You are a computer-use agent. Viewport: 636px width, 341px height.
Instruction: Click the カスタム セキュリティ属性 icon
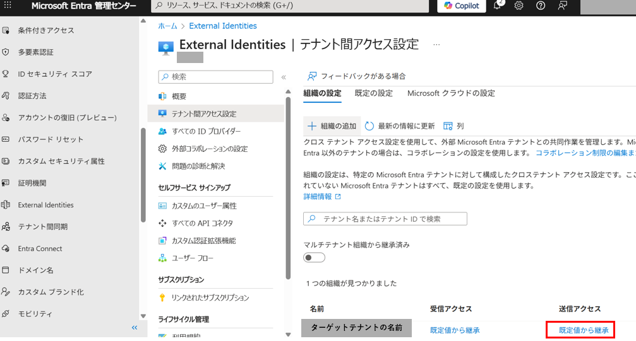6,161
